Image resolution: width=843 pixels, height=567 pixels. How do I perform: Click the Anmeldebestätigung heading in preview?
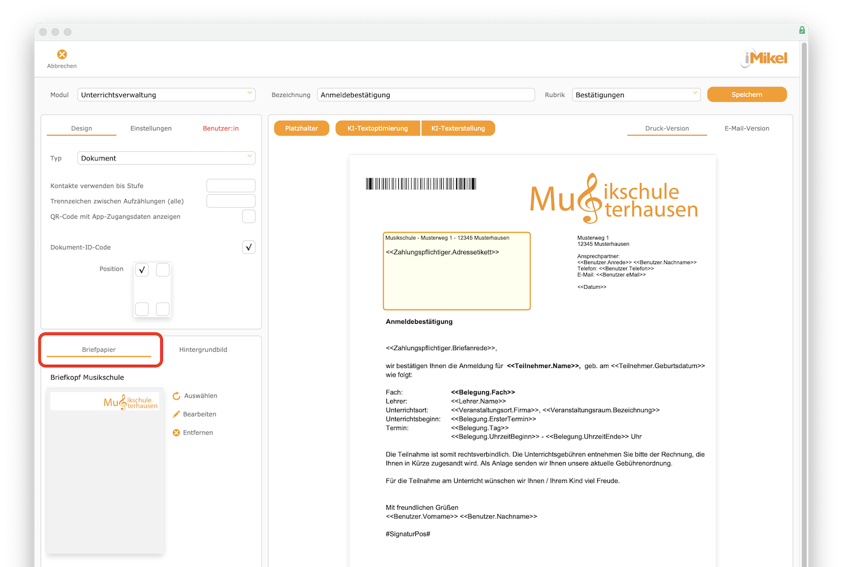(419, 322)
